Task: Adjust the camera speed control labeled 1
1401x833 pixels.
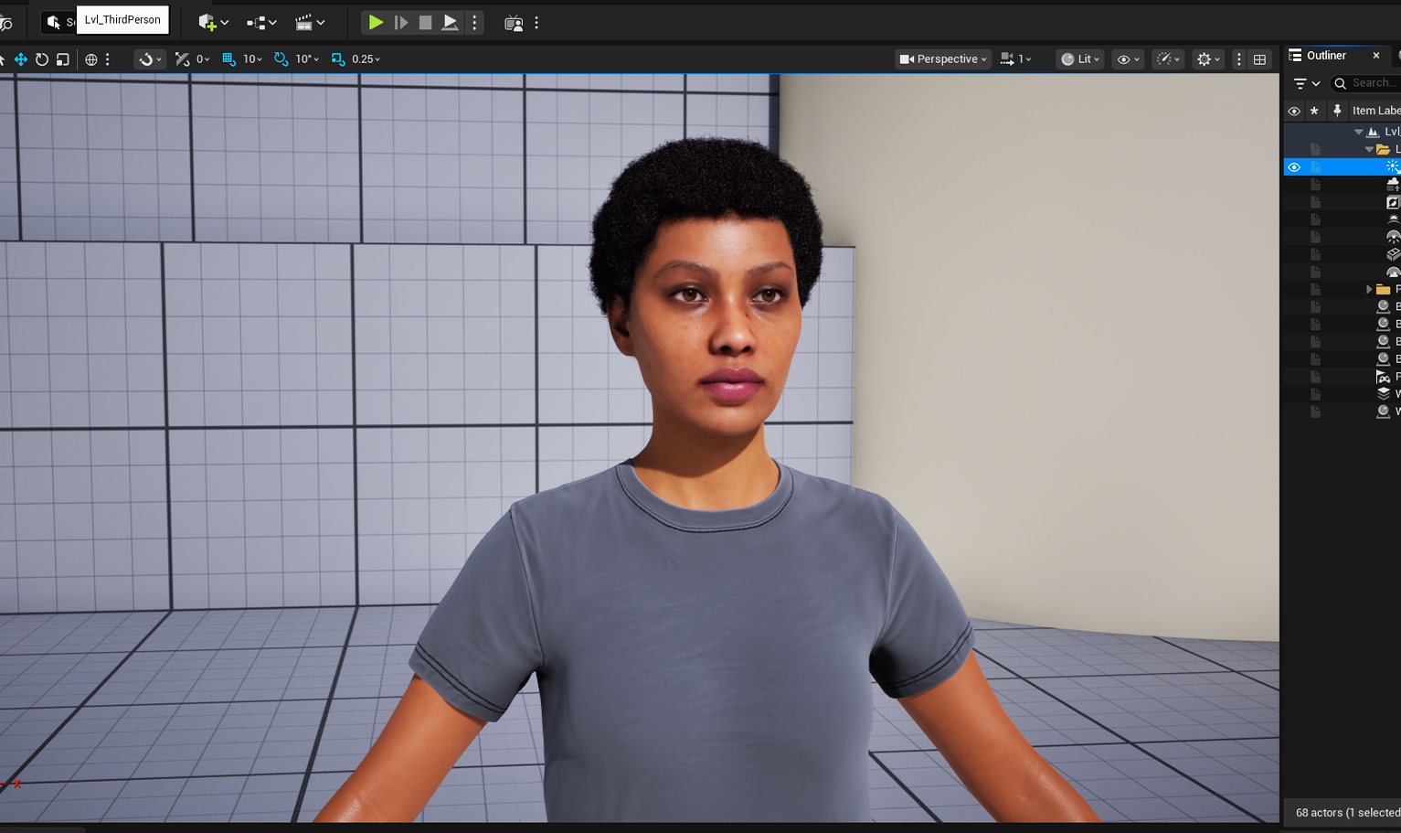Action: coord(1014,59)
